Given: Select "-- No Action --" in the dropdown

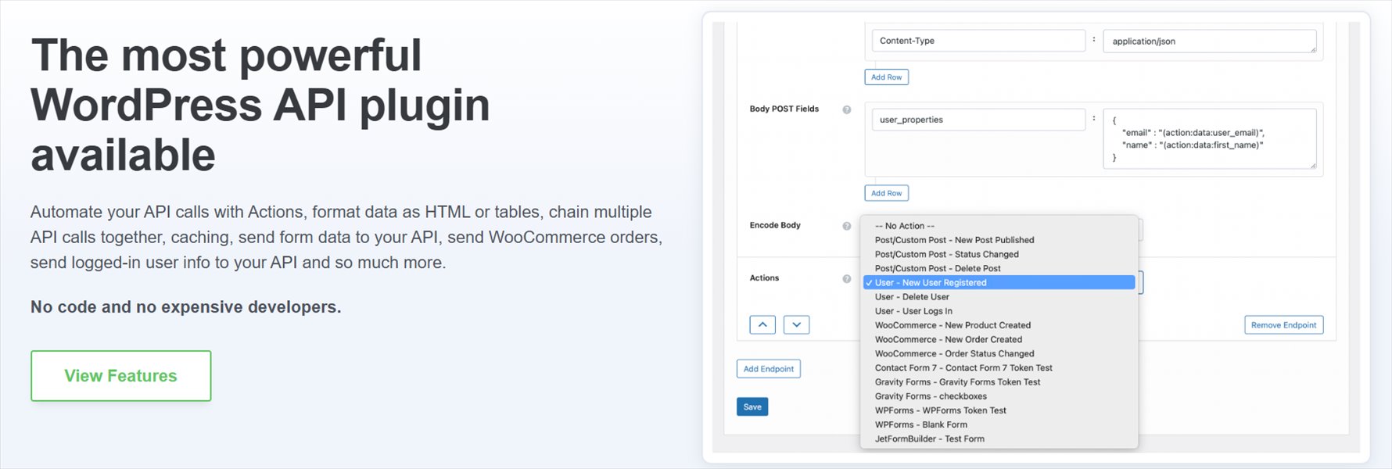Looking at the screenshot, I should 905,226.
